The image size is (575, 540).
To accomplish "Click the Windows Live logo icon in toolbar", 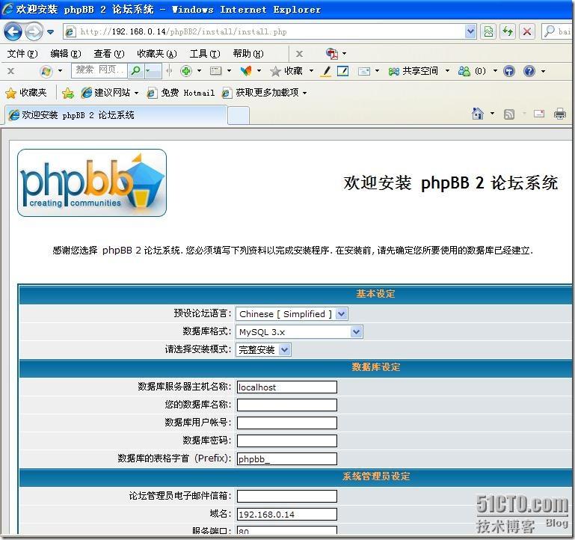I will [x=46, y=71].
